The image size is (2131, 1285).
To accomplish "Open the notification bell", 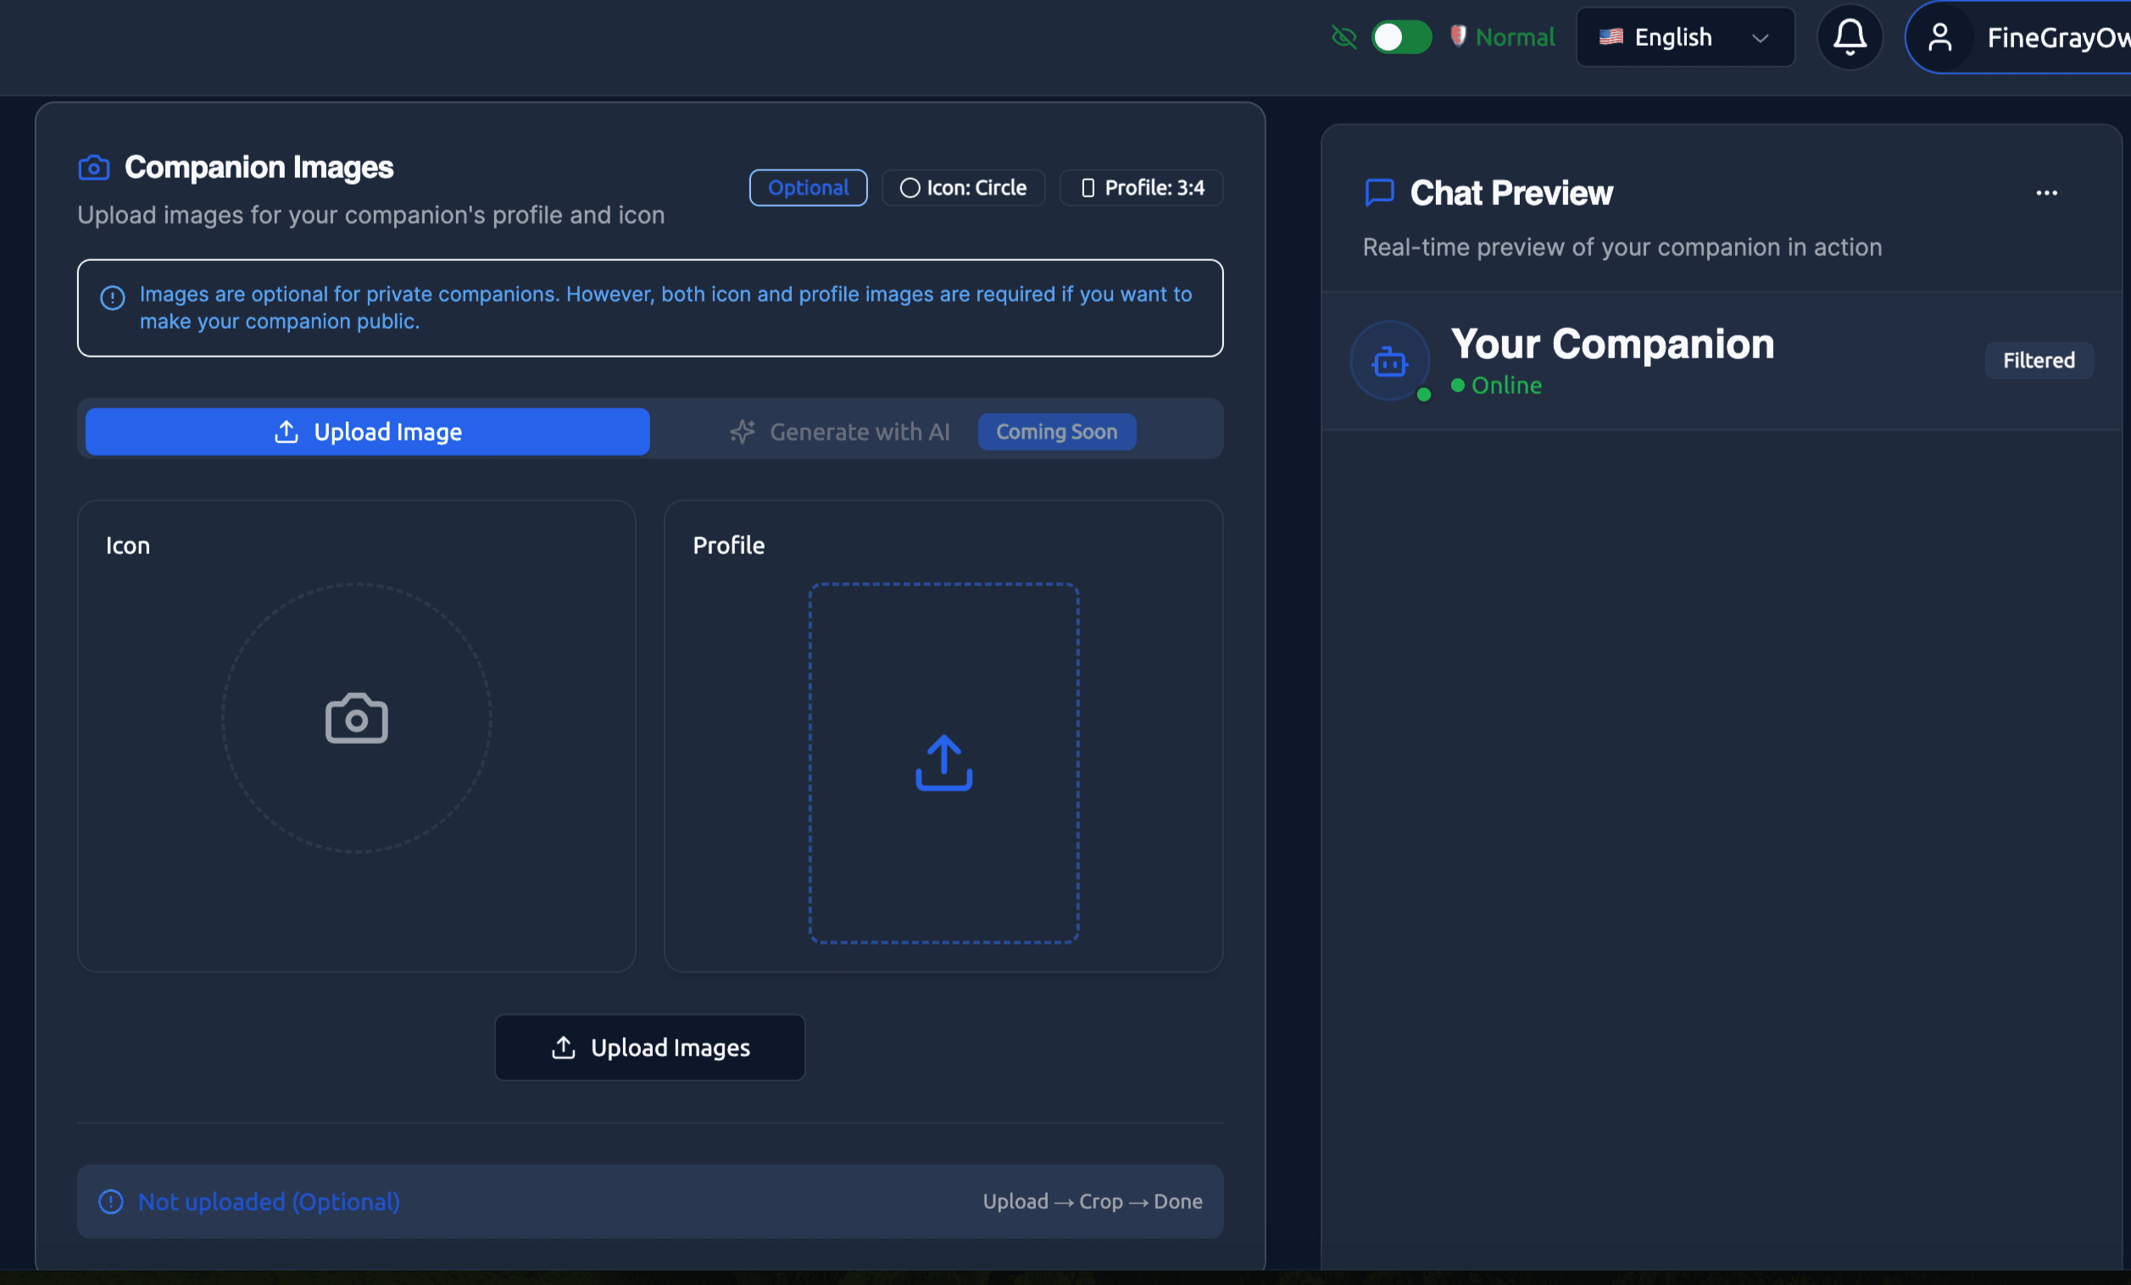I will (x=1850, y=37).
